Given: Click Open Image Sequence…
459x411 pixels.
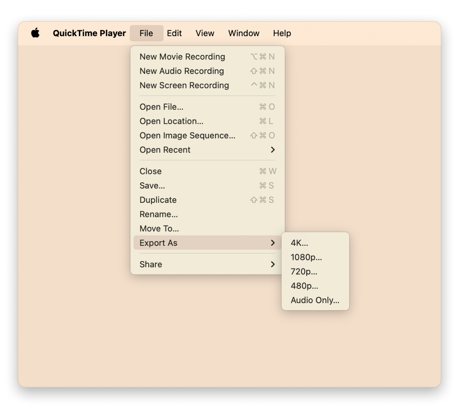Looking at the screenshot, I should click(187, 136).
